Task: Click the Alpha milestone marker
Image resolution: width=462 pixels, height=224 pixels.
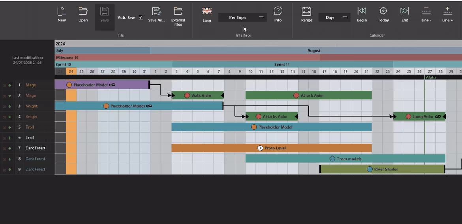Action: (x=431, y=77)
